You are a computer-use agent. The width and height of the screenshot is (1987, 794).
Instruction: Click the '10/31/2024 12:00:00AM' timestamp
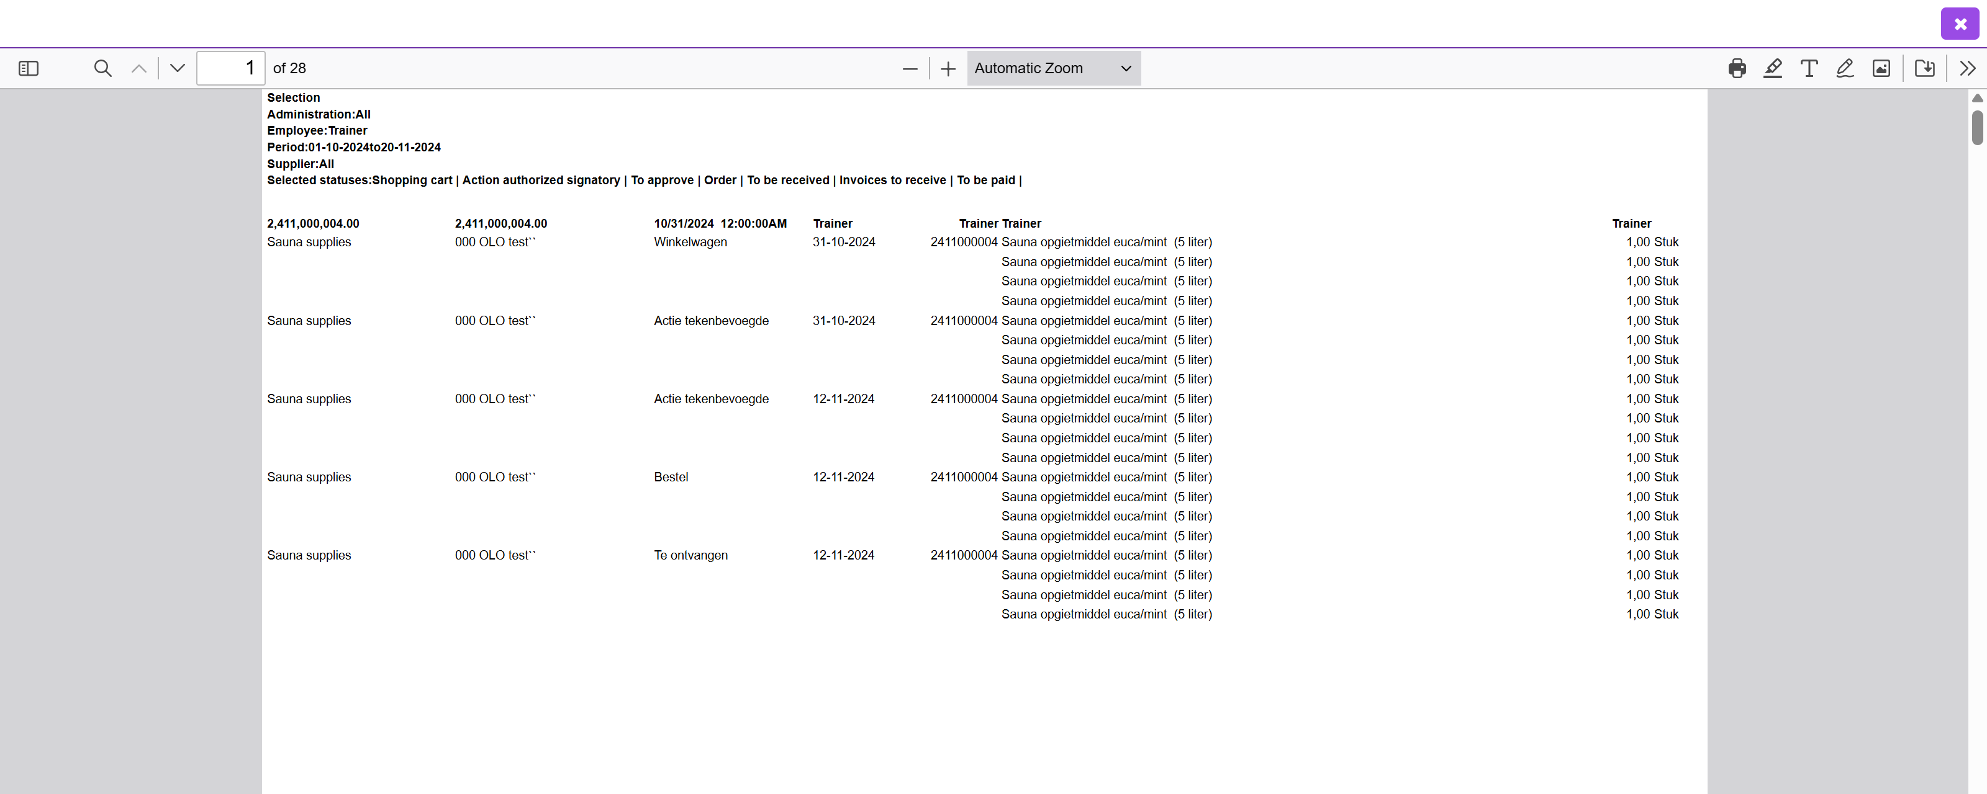click(720, 223)
